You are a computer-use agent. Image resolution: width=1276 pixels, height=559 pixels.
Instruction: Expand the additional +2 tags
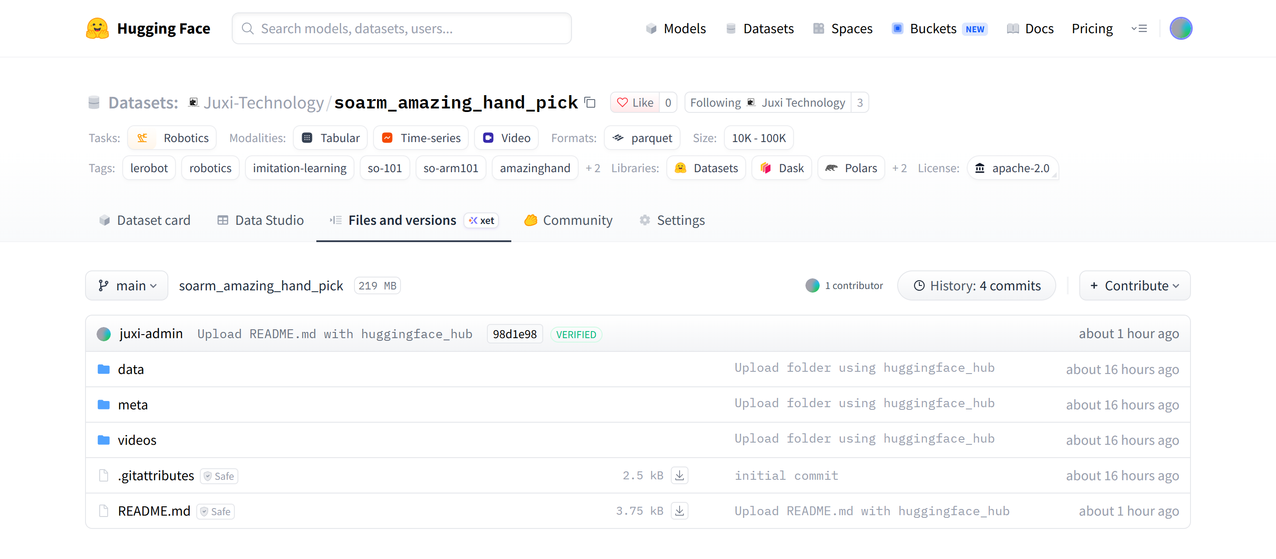[x=593, y=168]
